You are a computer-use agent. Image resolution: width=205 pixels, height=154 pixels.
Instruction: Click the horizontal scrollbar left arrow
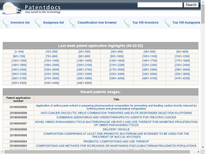click(2, 152)
